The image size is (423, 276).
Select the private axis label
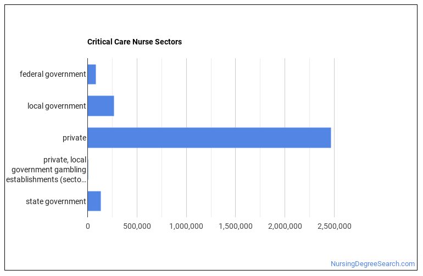74,138
